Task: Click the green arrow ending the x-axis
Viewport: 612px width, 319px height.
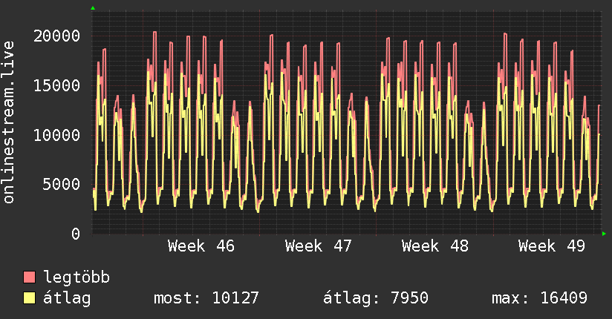Action: 605,234
